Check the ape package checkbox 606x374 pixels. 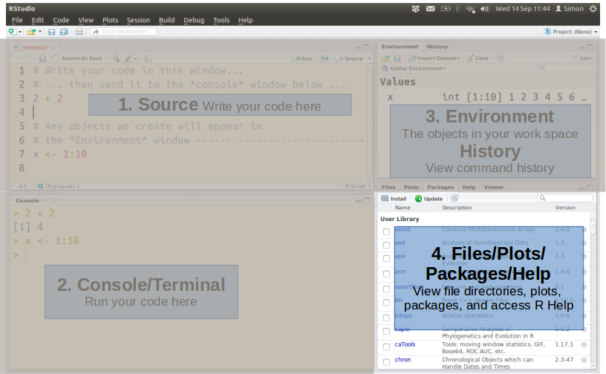(x=386, y=258)
